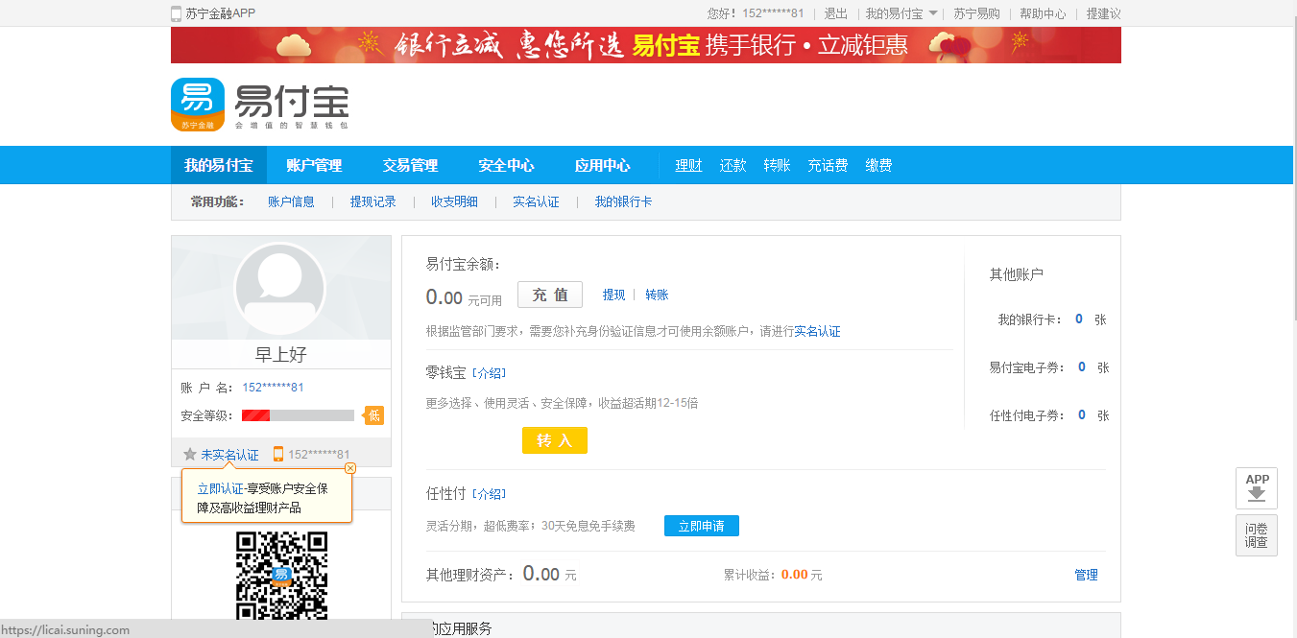
Task: Click the phone icon beside 苏宁金融APP
Action: pos(176,13)
